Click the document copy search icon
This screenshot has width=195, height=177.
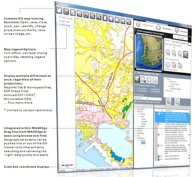[x=155, y=80]
